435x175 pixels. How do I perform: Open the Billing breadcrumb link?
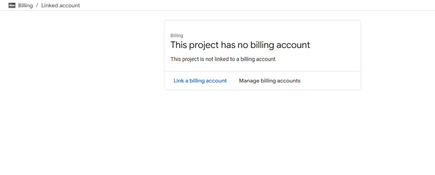point(25,5)
